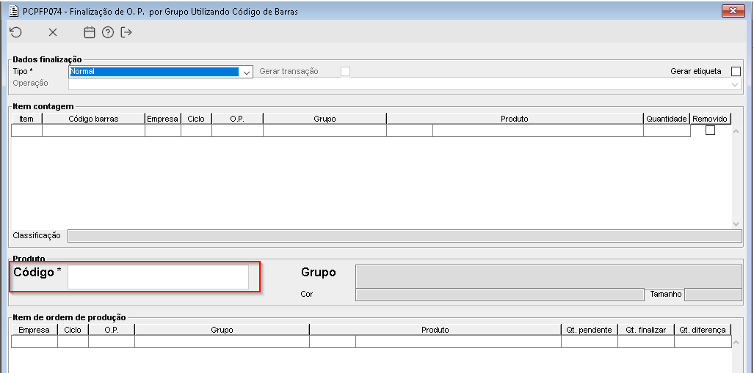Click the O.P. header in Item de ordem de produção
Viewport: 754px width, 373px height.
[x=112, y=330]
